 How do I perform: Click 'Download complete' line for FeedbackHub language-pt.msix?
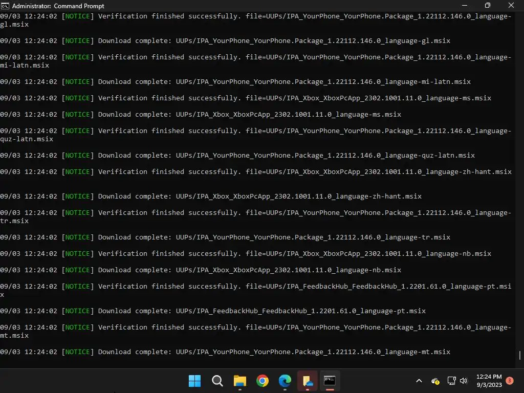pyautogui.click(x=213, y=311)
